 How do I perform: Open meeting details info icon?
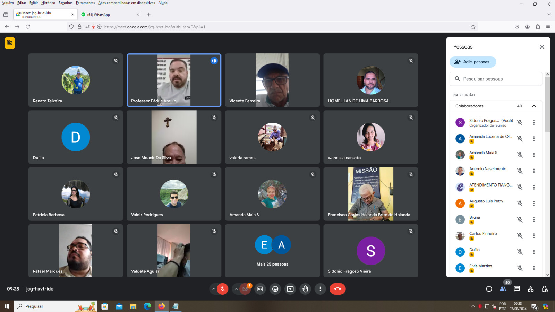(x=489, y=289)
